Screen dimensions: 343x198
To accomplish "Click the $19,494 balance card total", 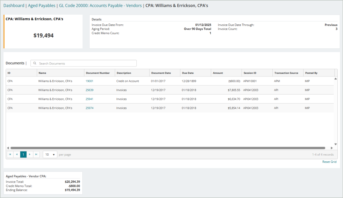I will 43,35.
